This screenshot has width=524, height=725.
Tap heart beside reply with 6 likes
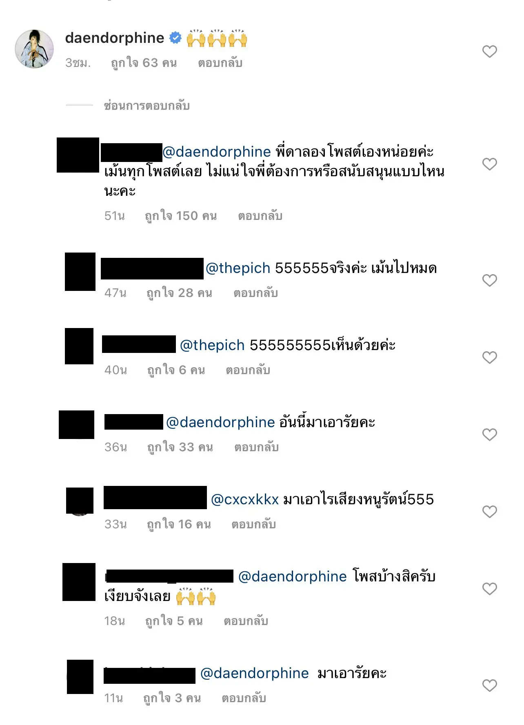coord(489,357)
